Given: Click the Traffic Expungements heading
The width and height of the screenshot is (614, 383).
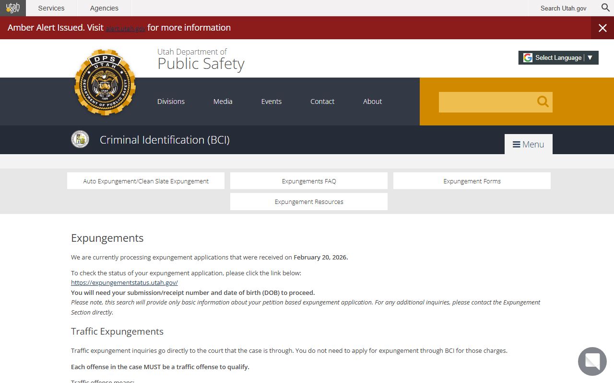Looking at the screenshot, I should [x=117, y=331].
